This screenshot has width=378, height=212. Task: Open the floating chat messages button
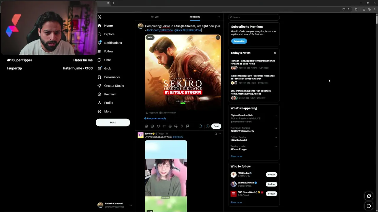point(369,206)
